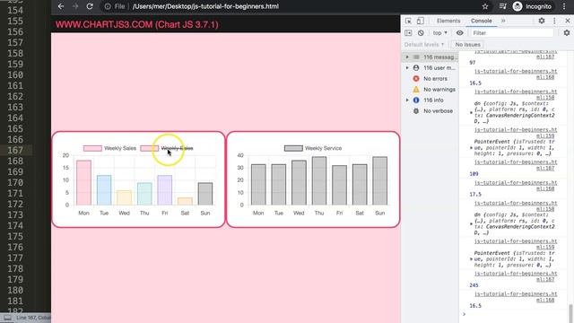Viewport: 574px width, 323px height.
Task: Show more DevTools tabs with the double chevron
Action: pos(503,21)
